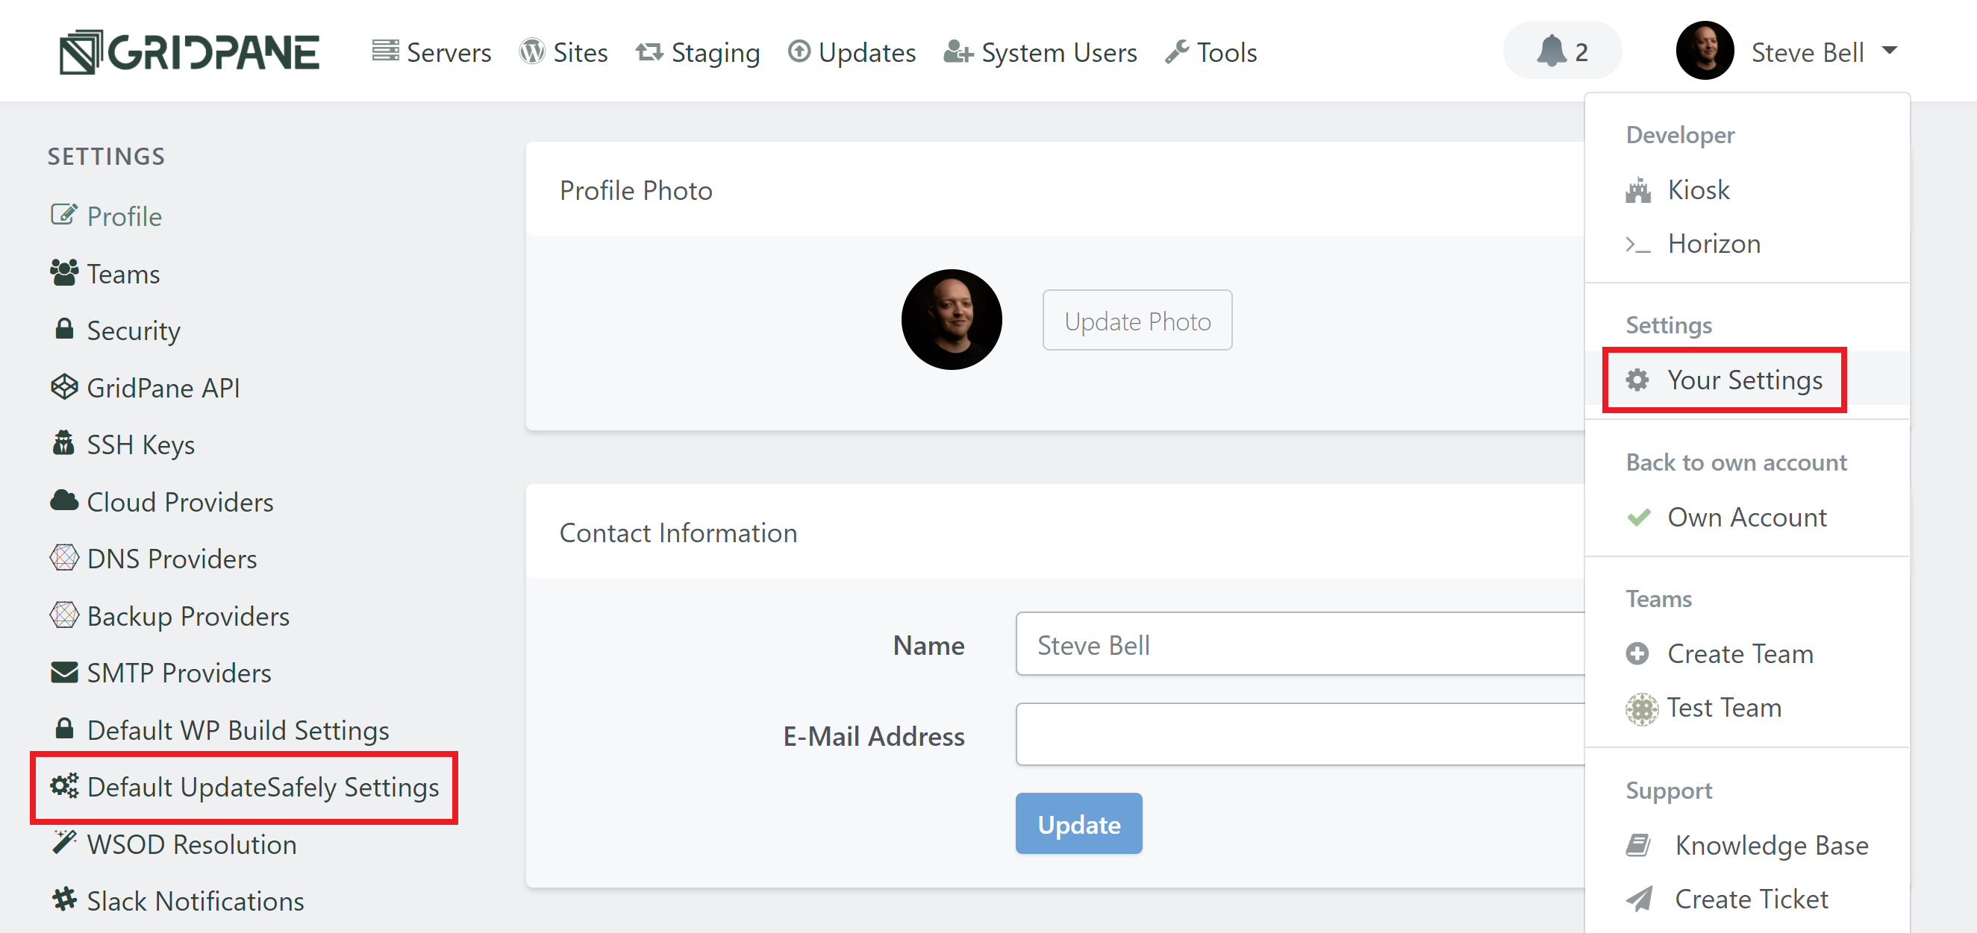Expand the Steve Bell dropdown caret

[x=1890, y=51]
